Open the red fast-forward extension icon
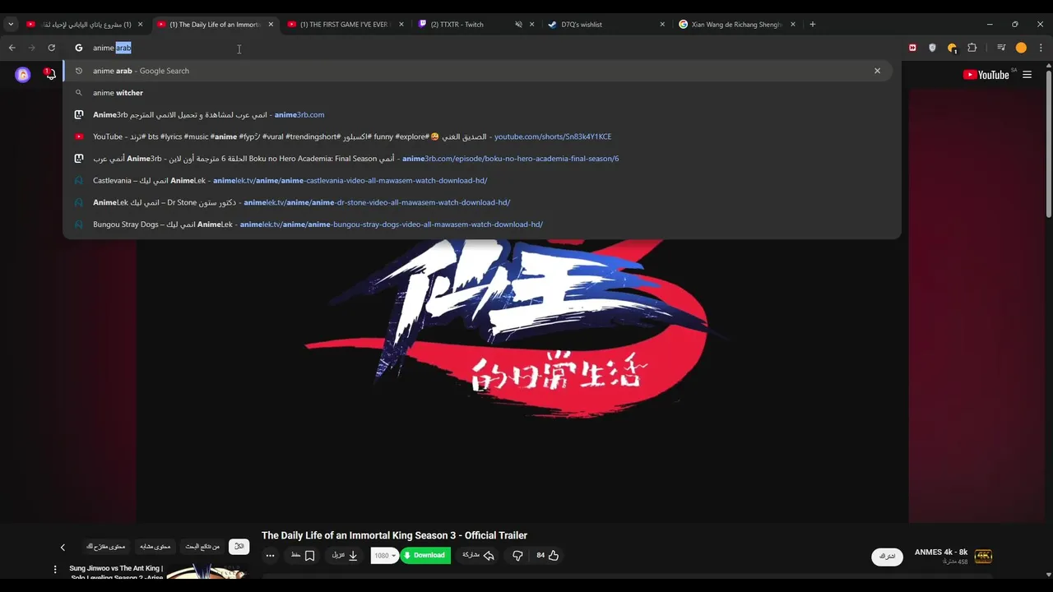Viewport: 1053px width, 592px height. [912, 48]
